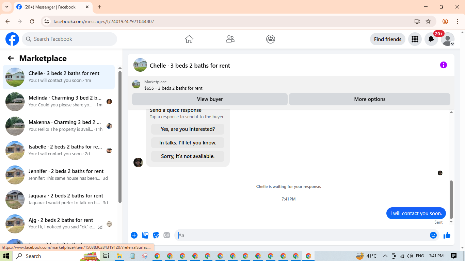Screen dimensions: 465x261
Task: Click the Chelle listing thumbnail in chat header
Action: 140,65
